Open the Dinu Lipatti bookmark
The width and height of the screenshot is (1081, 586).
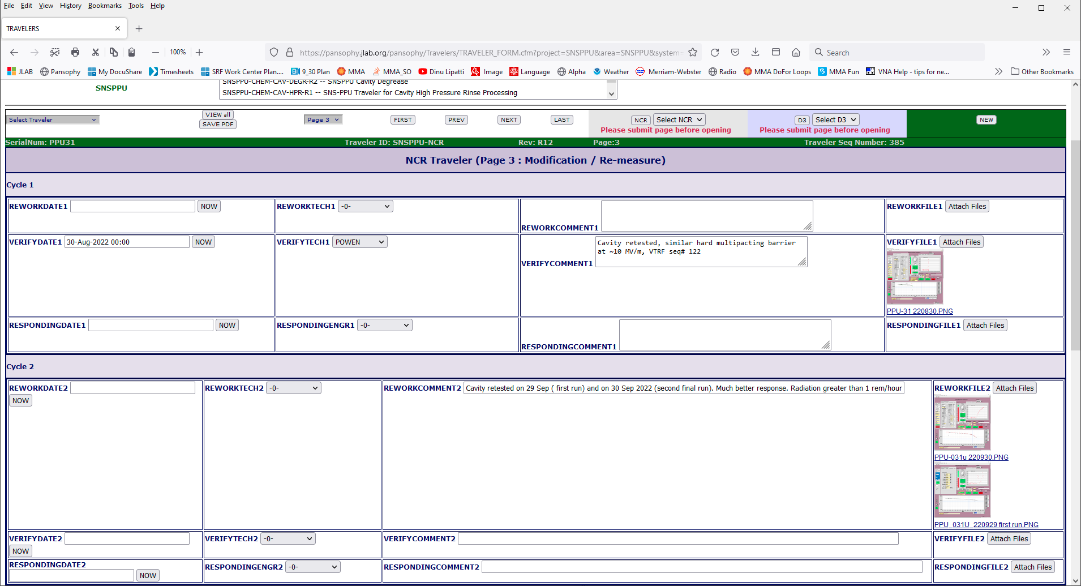pos(441,71)
